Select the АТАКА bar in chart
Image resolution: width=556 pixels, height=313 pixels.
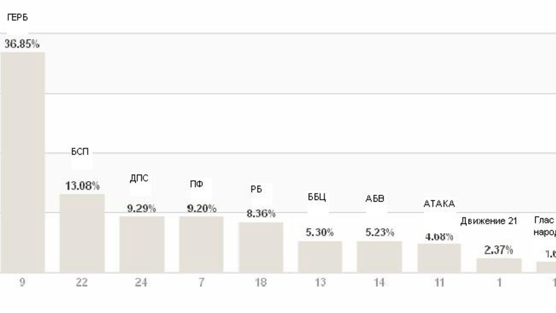439,258
